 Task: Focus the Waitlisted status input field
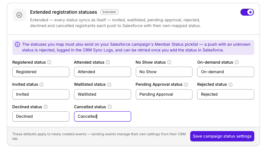point(102,94)
